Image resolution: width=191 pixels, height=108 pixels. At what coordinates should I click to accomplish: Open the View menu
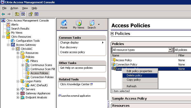click(25, 8)
